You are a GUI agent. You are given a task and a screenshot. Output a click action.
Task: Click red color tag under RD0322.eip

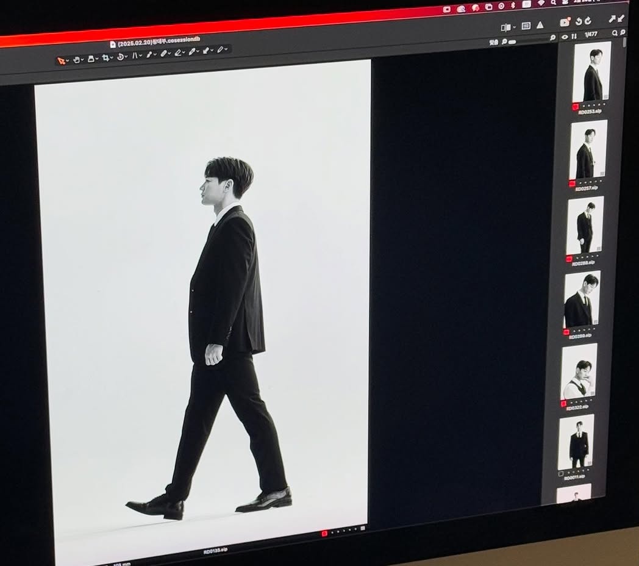563,404
